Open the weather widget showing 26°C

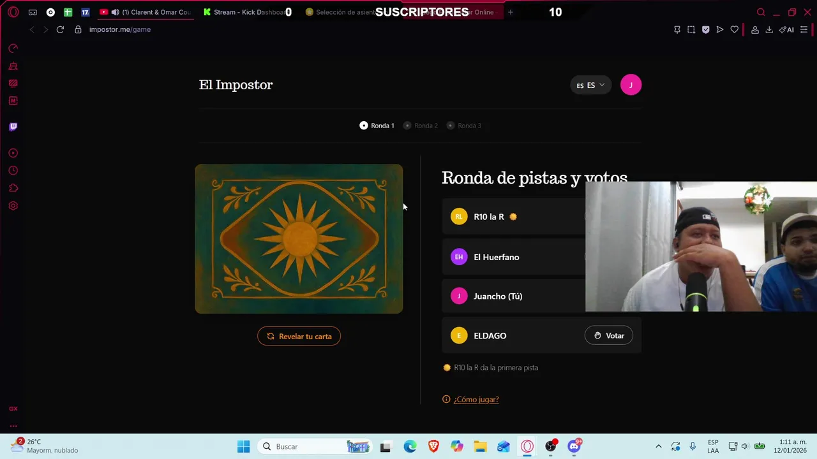[45, 446]
